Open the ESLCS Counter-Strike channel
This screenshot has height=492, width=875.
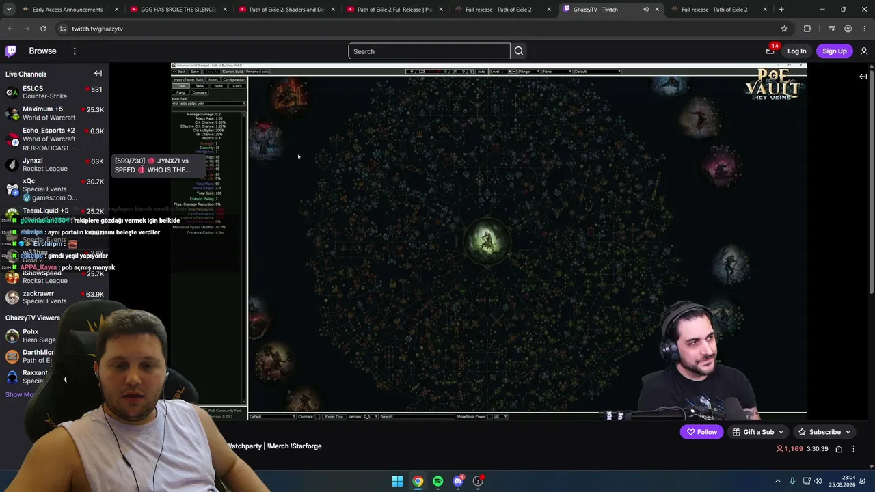[55, 92]
